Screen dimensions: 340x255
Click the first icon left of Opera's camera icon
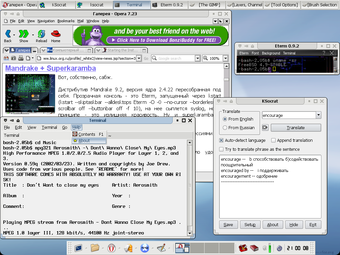pyautogui.click(x=6, y=58)
